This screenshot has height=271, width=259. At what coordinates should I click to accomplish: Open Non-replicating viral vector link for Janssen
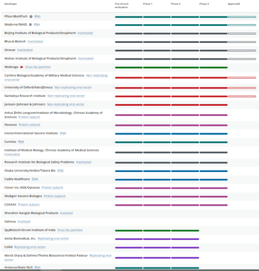click(66, 104)
